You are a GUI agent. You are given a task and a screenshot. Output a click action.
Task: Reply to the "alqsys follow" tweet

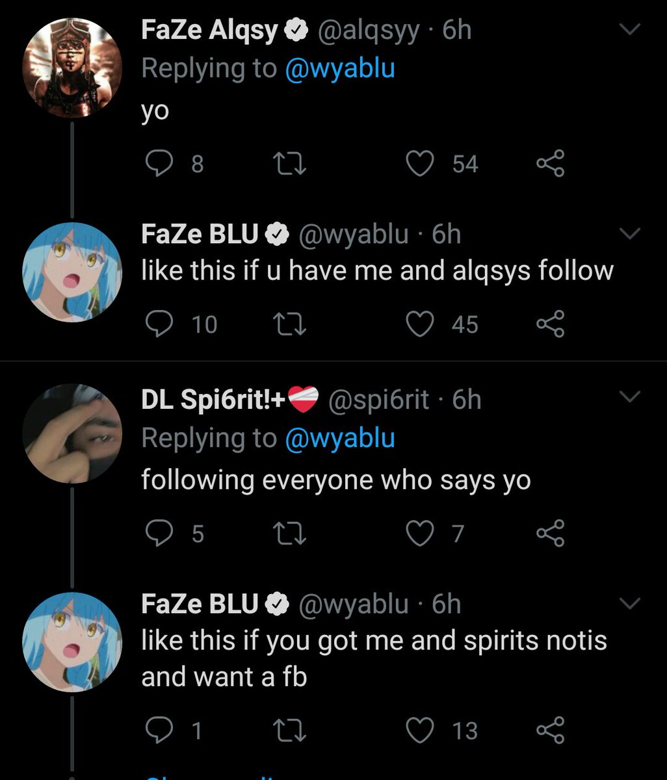click(x=158, y=324)
